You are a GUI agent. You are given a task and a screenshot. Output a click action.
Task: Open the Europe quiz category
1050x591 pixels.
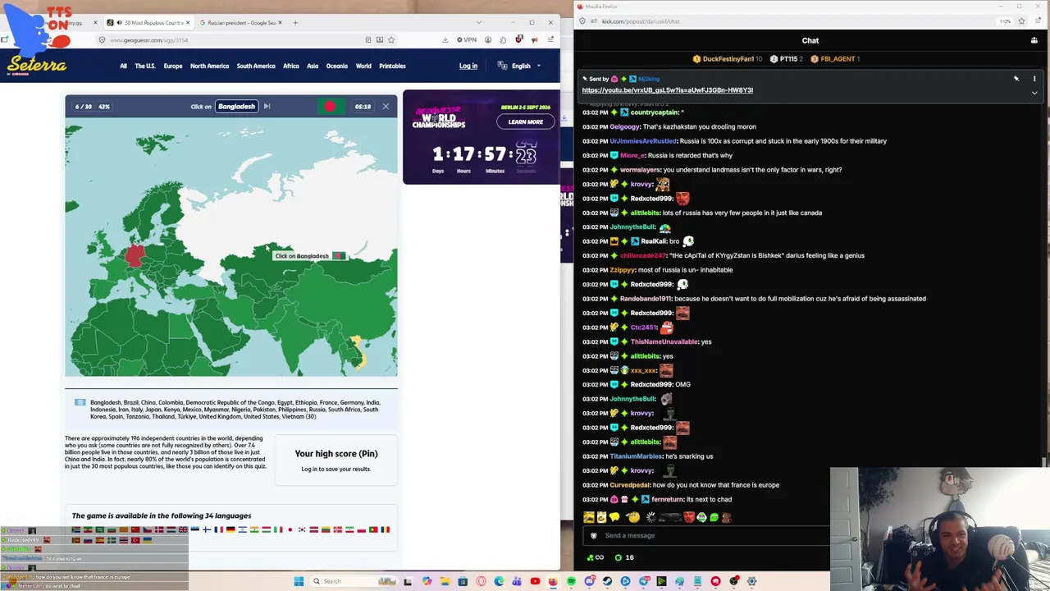point(173,66)
